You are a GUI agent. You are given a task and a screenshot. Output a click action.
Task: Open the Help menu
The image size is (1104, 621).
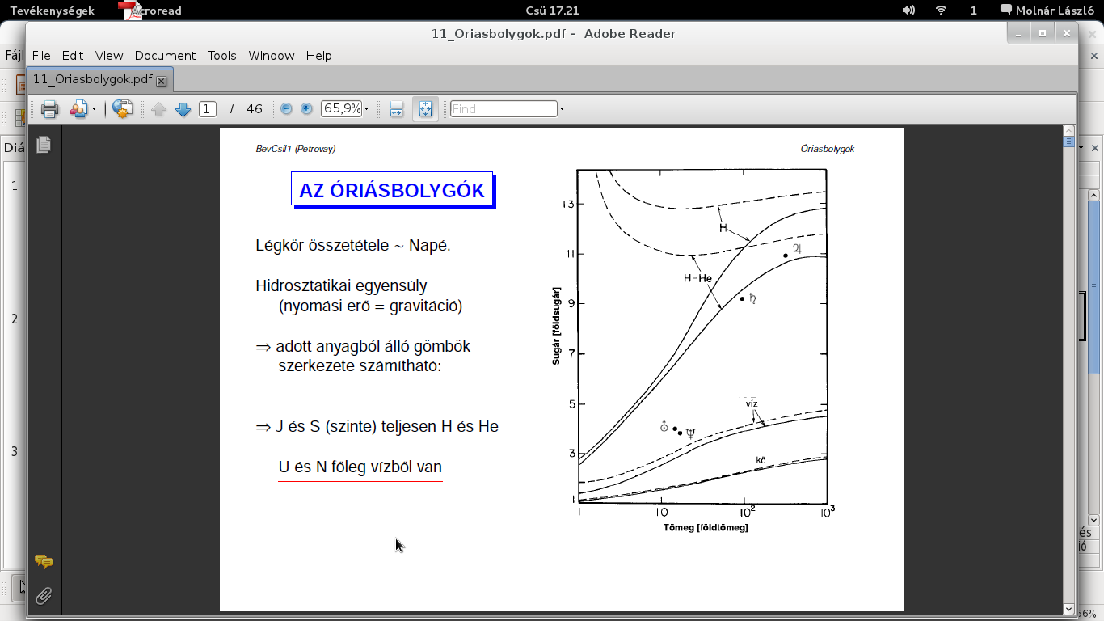318,56
